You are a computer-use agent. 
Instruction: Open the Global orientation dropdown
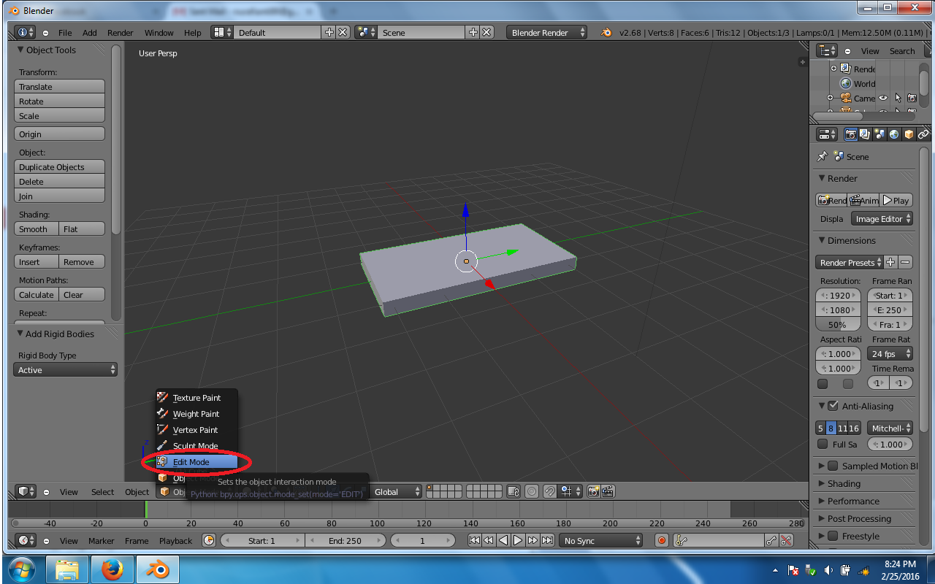pos(397,491)
